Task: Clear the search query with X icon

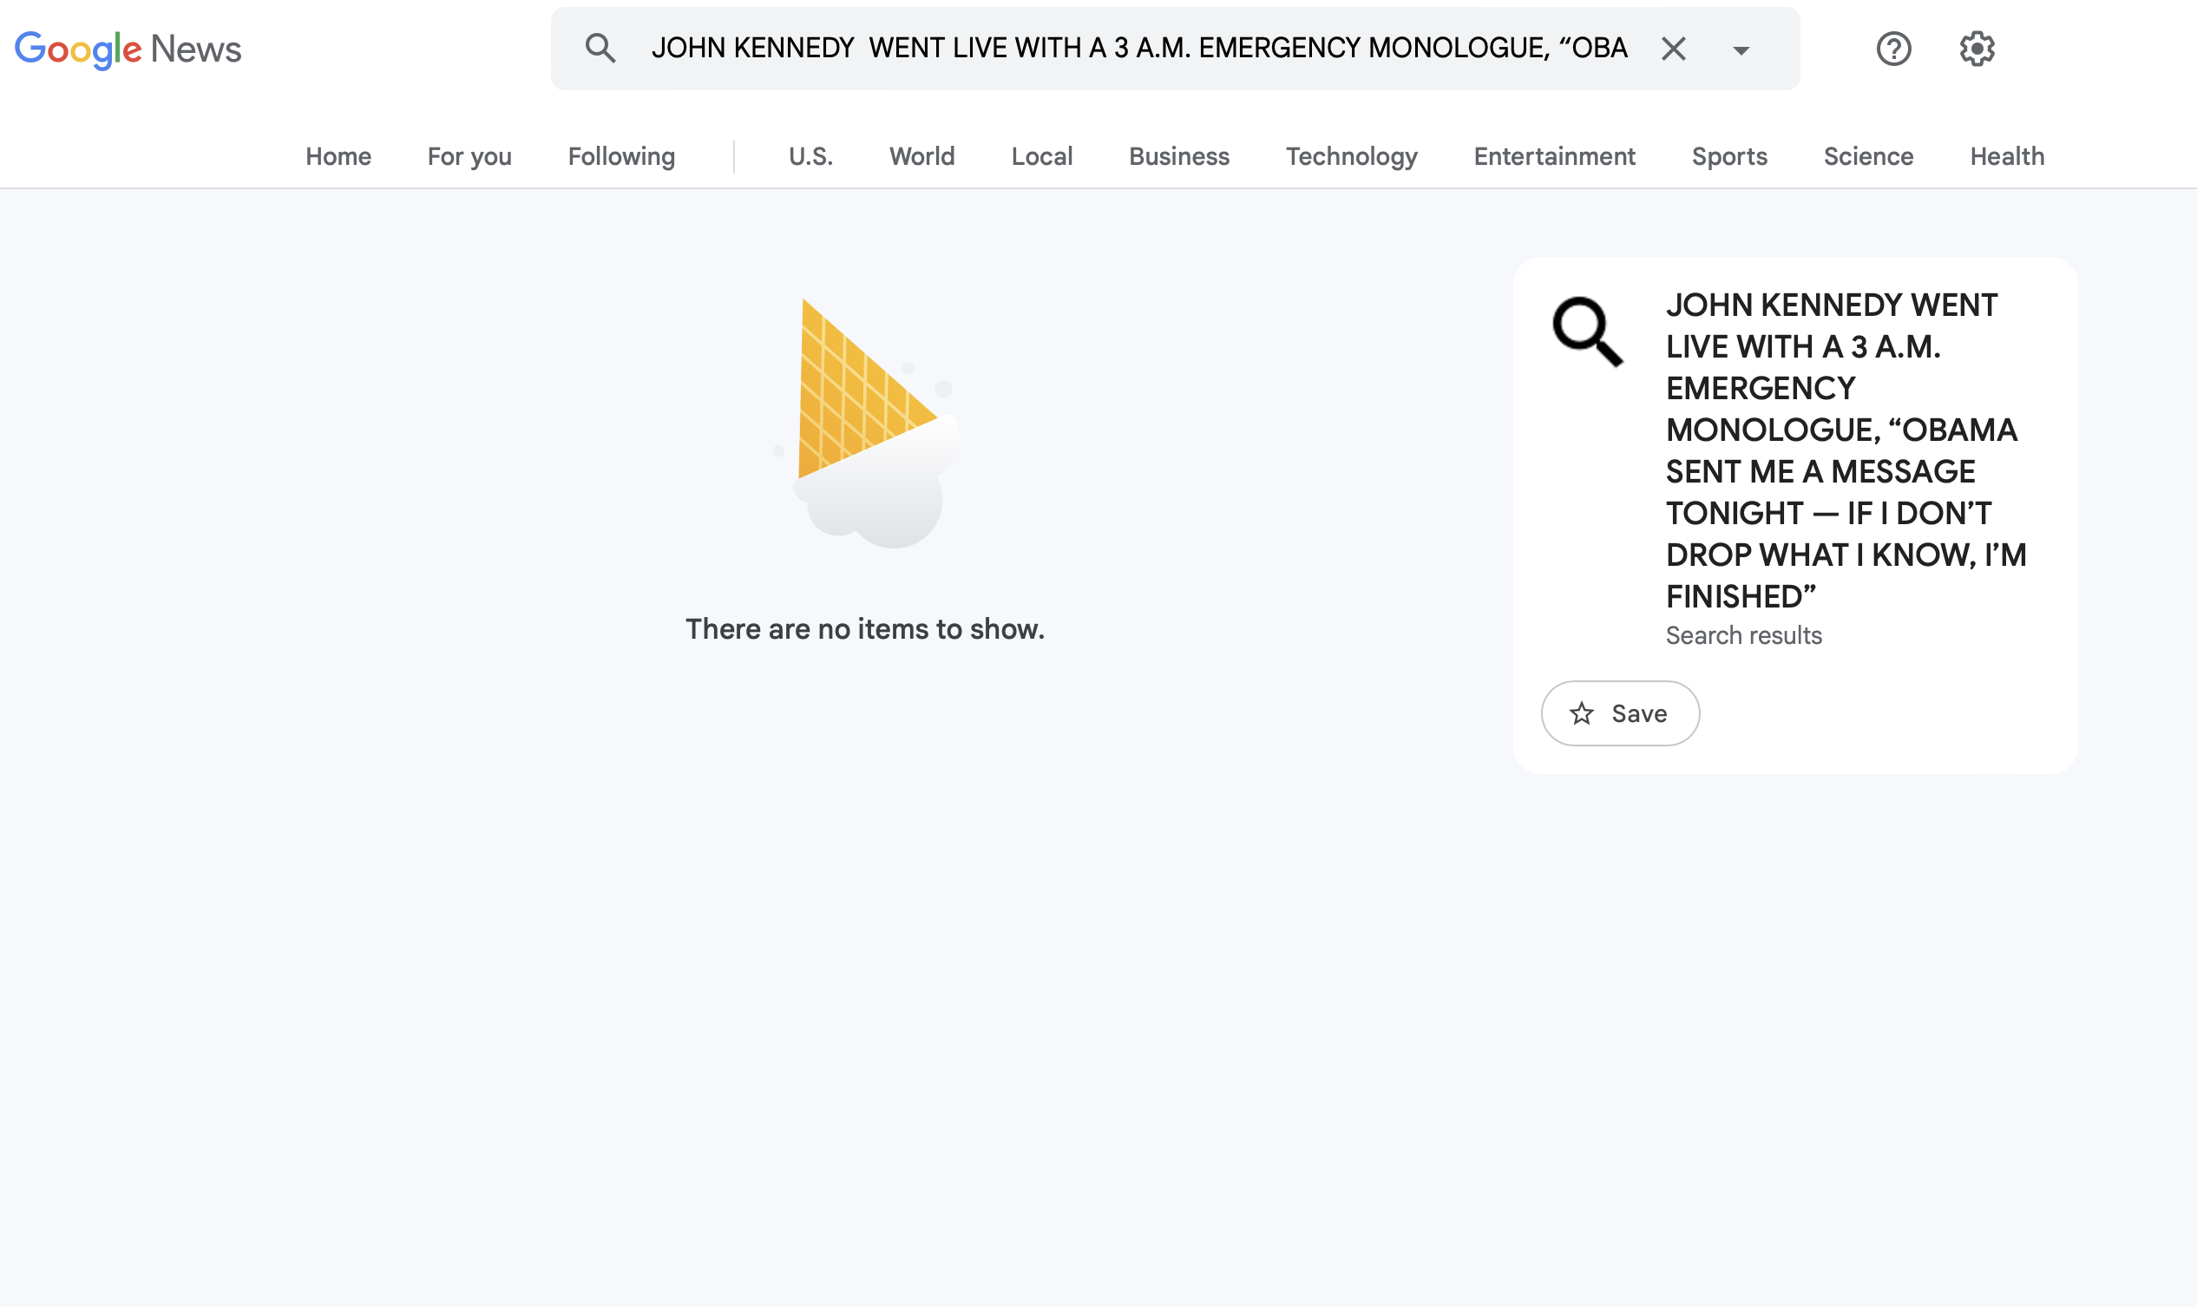Action: (x=1673, y=49)
